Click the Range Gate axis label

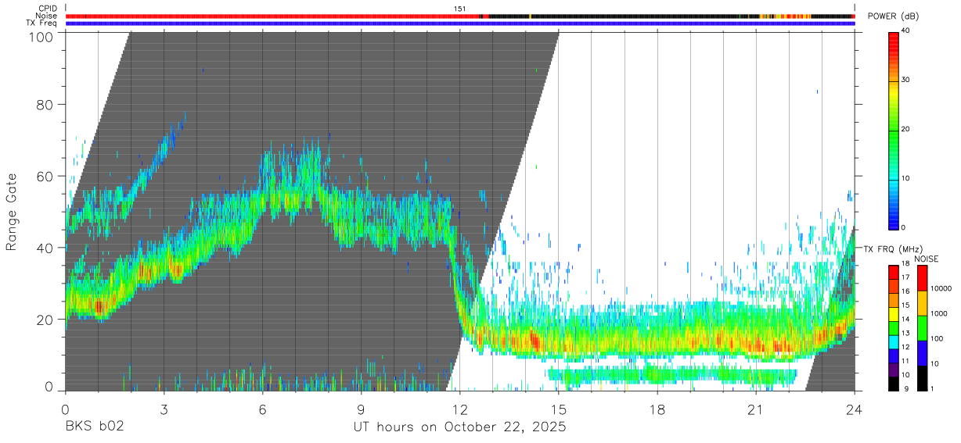click(12, 212)
